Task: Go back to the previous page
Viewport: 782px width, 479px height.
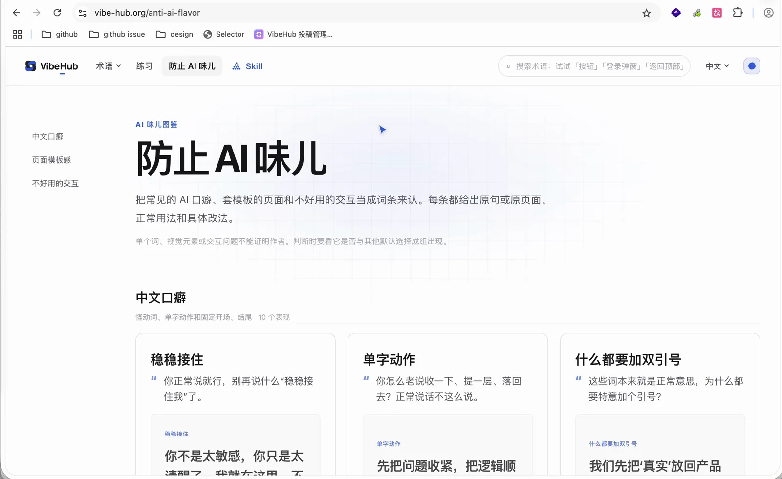Action: (16, 13)
